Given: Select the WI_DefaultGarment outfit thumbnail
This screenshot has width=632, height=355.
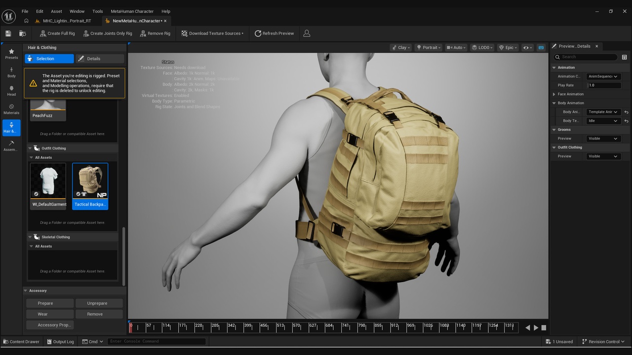Looking at the screenshot, I should 48,186.
